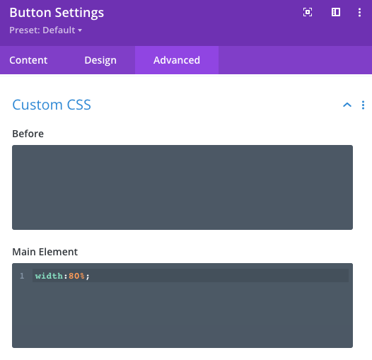Screen dimensions: 372x360
Task: Click line number 1 in code editor
Action: (22, 276)
